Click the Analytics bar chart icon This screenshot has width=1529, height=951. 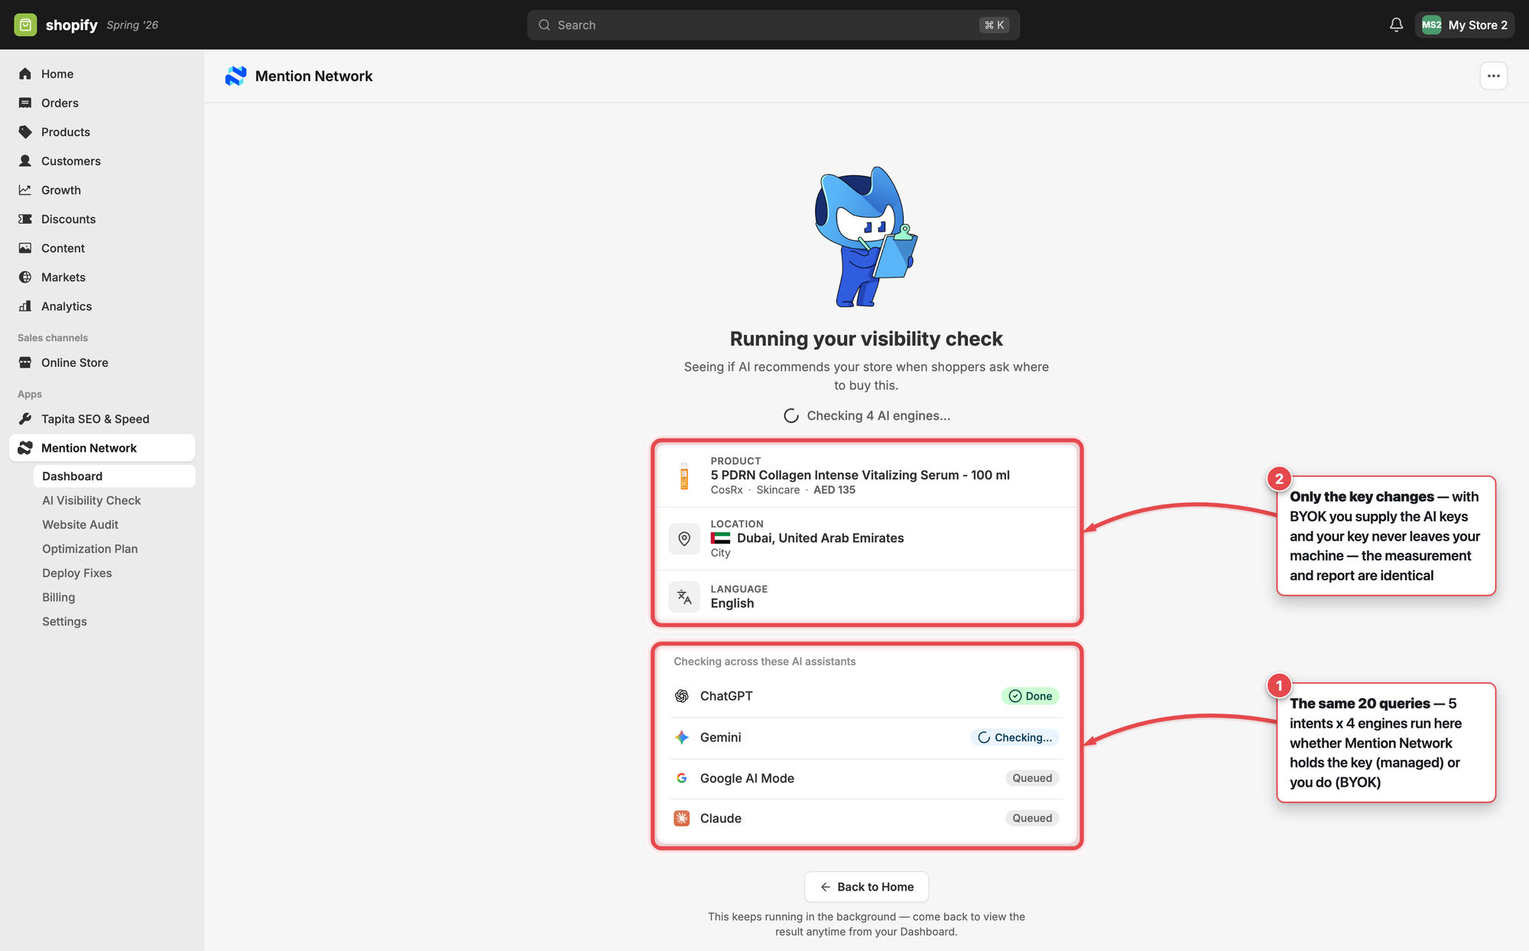tap(25, 307)
